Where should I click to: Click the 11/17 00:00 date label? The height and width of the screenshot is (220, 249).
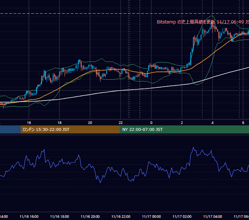click(151, 216)
